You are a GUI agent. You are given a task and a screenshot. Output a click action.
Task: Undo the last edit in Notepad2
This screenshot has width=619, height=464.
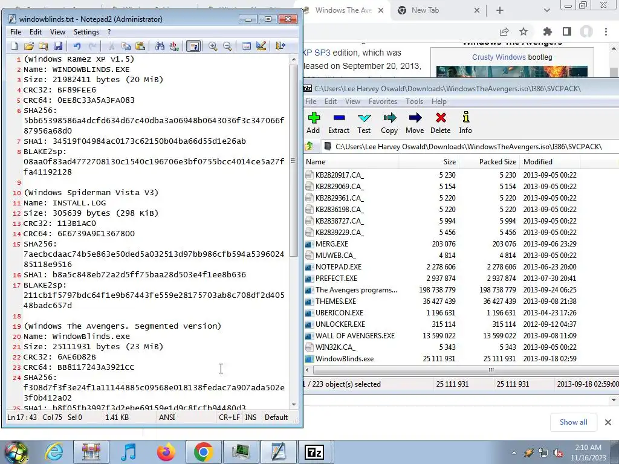(77, 46)
